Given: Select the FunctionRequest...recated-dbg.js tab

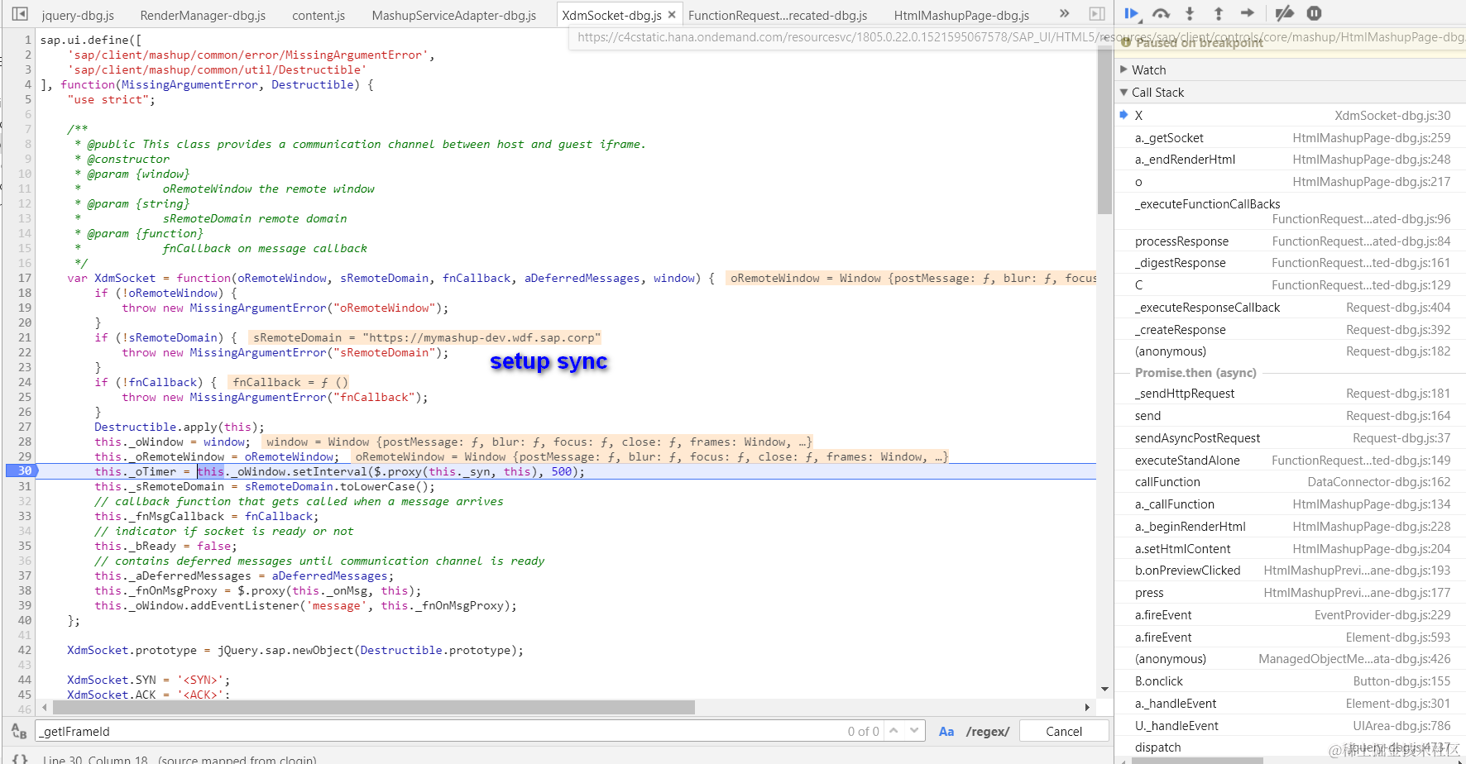Looking at the screenshot, I should tap(778, 15).
